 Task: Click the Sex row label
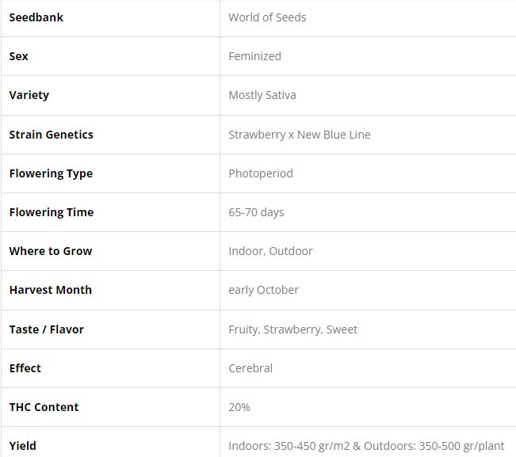19,56
